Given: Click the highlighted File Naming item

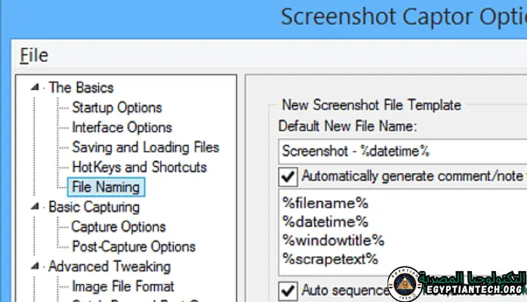Looking at the screenshot, I should (106, 186).
